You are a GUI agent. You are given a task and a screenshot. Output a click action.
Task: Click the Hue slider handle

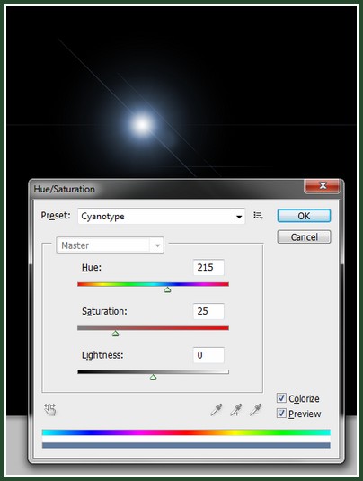[167, 289]
